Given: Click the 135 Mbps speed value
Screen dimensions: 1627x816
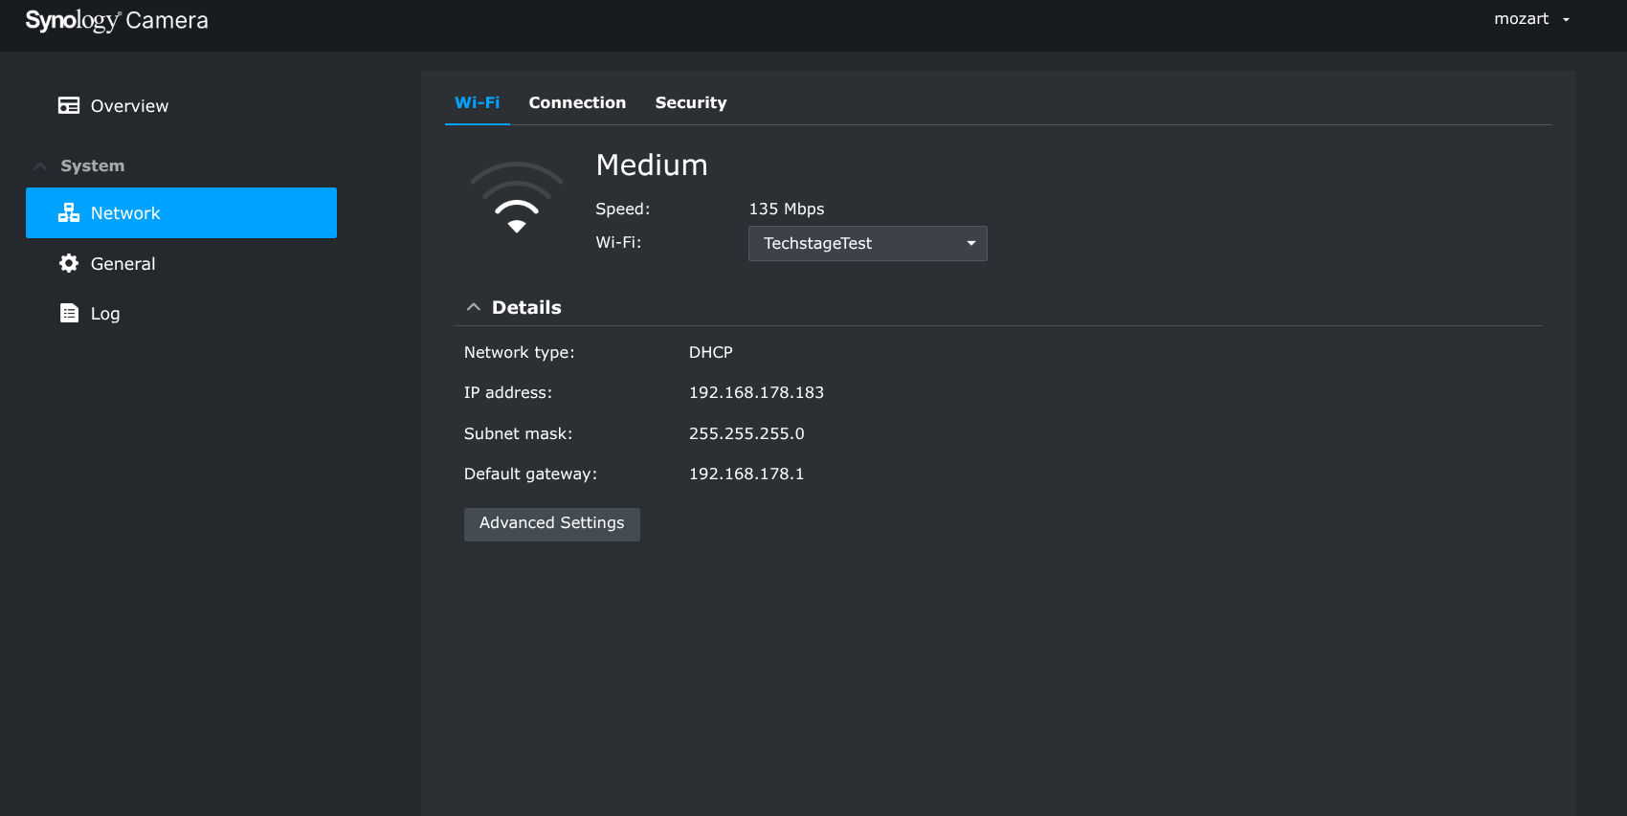Looking at the screenshot, I should click(786, 209).
